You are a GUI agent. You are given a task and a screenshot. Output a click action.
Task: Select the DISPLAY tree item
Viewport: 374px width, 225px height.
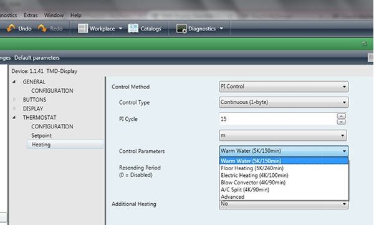33,108
